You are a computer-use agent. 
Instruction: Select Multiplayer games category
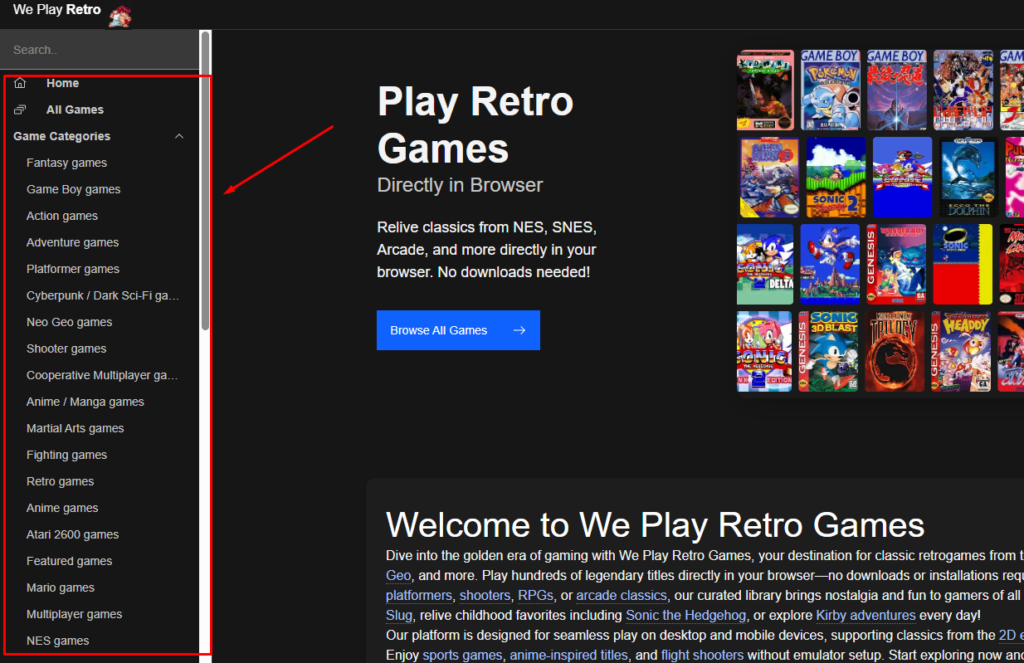pos(75,614)
